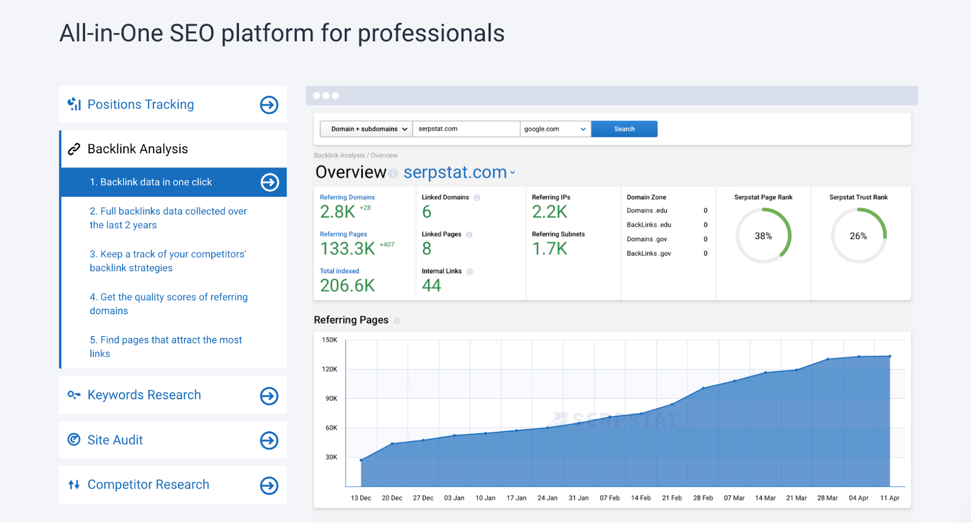The width and height of the screenshot is (971, 523).
Task: Click info icon beside Linked Pages
Action: [469, 234]
